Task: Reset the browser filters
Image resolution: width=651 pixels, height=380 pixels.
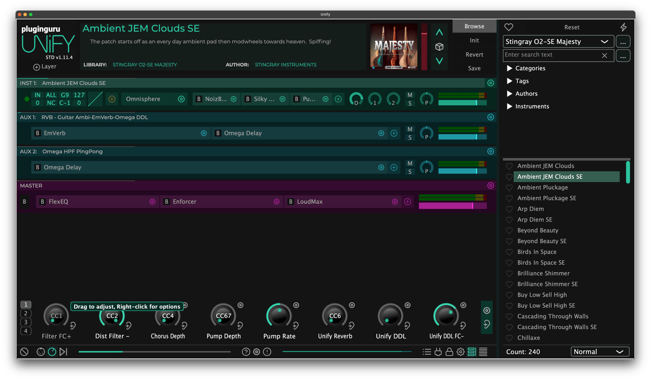Action: 572,27
